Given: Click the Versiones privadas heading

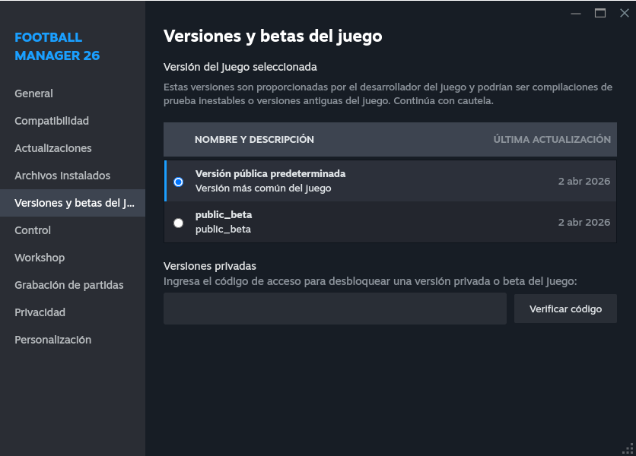Looking at the screenshot, I should tap(210, 266).
